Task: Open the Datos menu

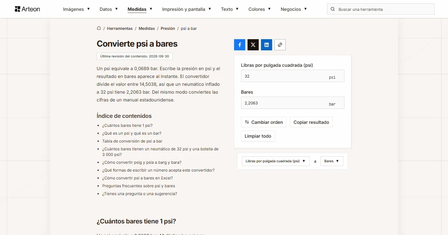Action: [109, 9]
